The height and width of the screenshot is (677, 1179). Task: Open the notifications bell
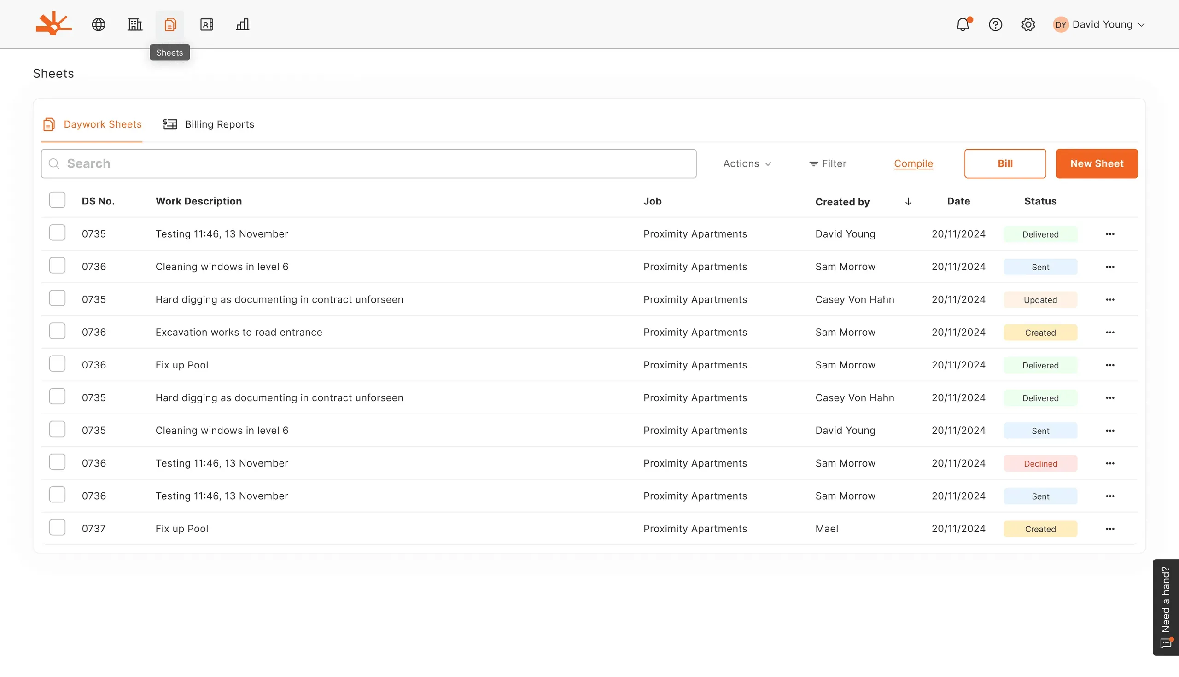[x=963, y=24]
